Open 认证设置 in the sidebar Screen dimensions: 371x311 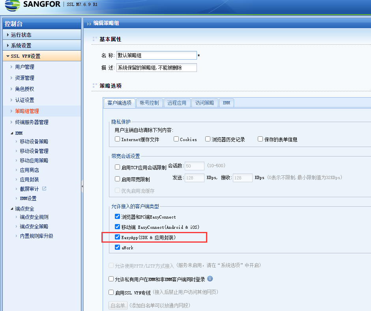(x=24, y=100)
